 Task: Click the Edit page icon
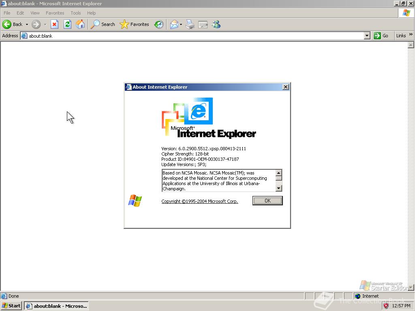point(203,24)
